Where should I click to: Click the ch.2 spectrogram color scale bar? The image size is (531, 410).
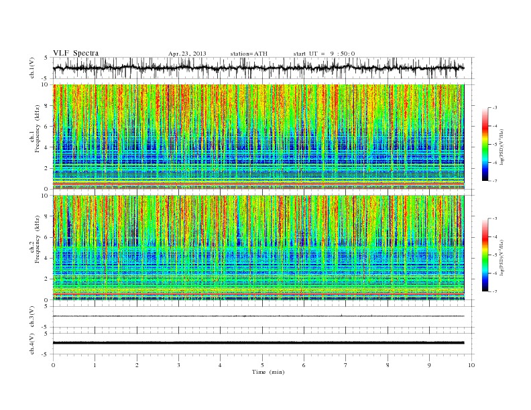tap(485, 255)
